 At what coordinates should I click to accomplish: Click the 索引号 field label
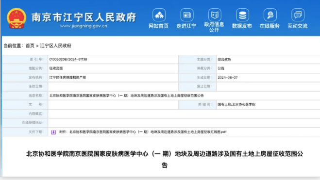click(x=37, y=59)
